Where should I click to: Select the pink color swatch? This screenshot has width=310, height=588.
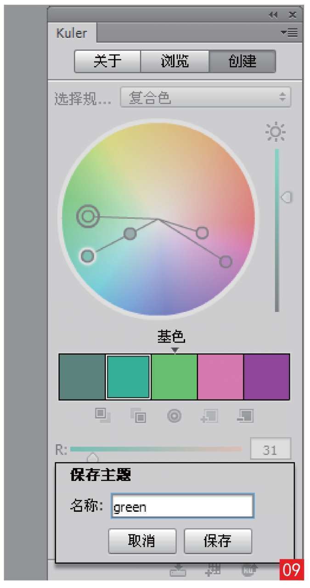pyautogui.click(x=220, y=377)
